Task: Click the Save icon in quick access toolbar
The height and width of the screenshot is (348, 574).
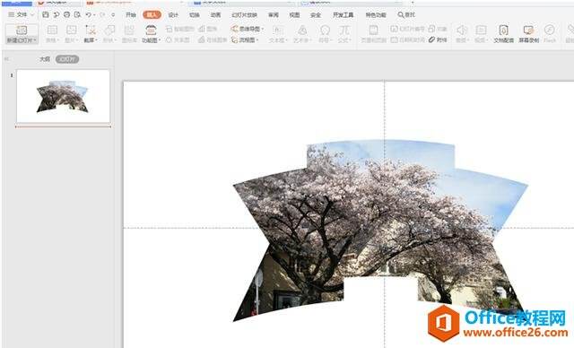Action: coord(46,14)
